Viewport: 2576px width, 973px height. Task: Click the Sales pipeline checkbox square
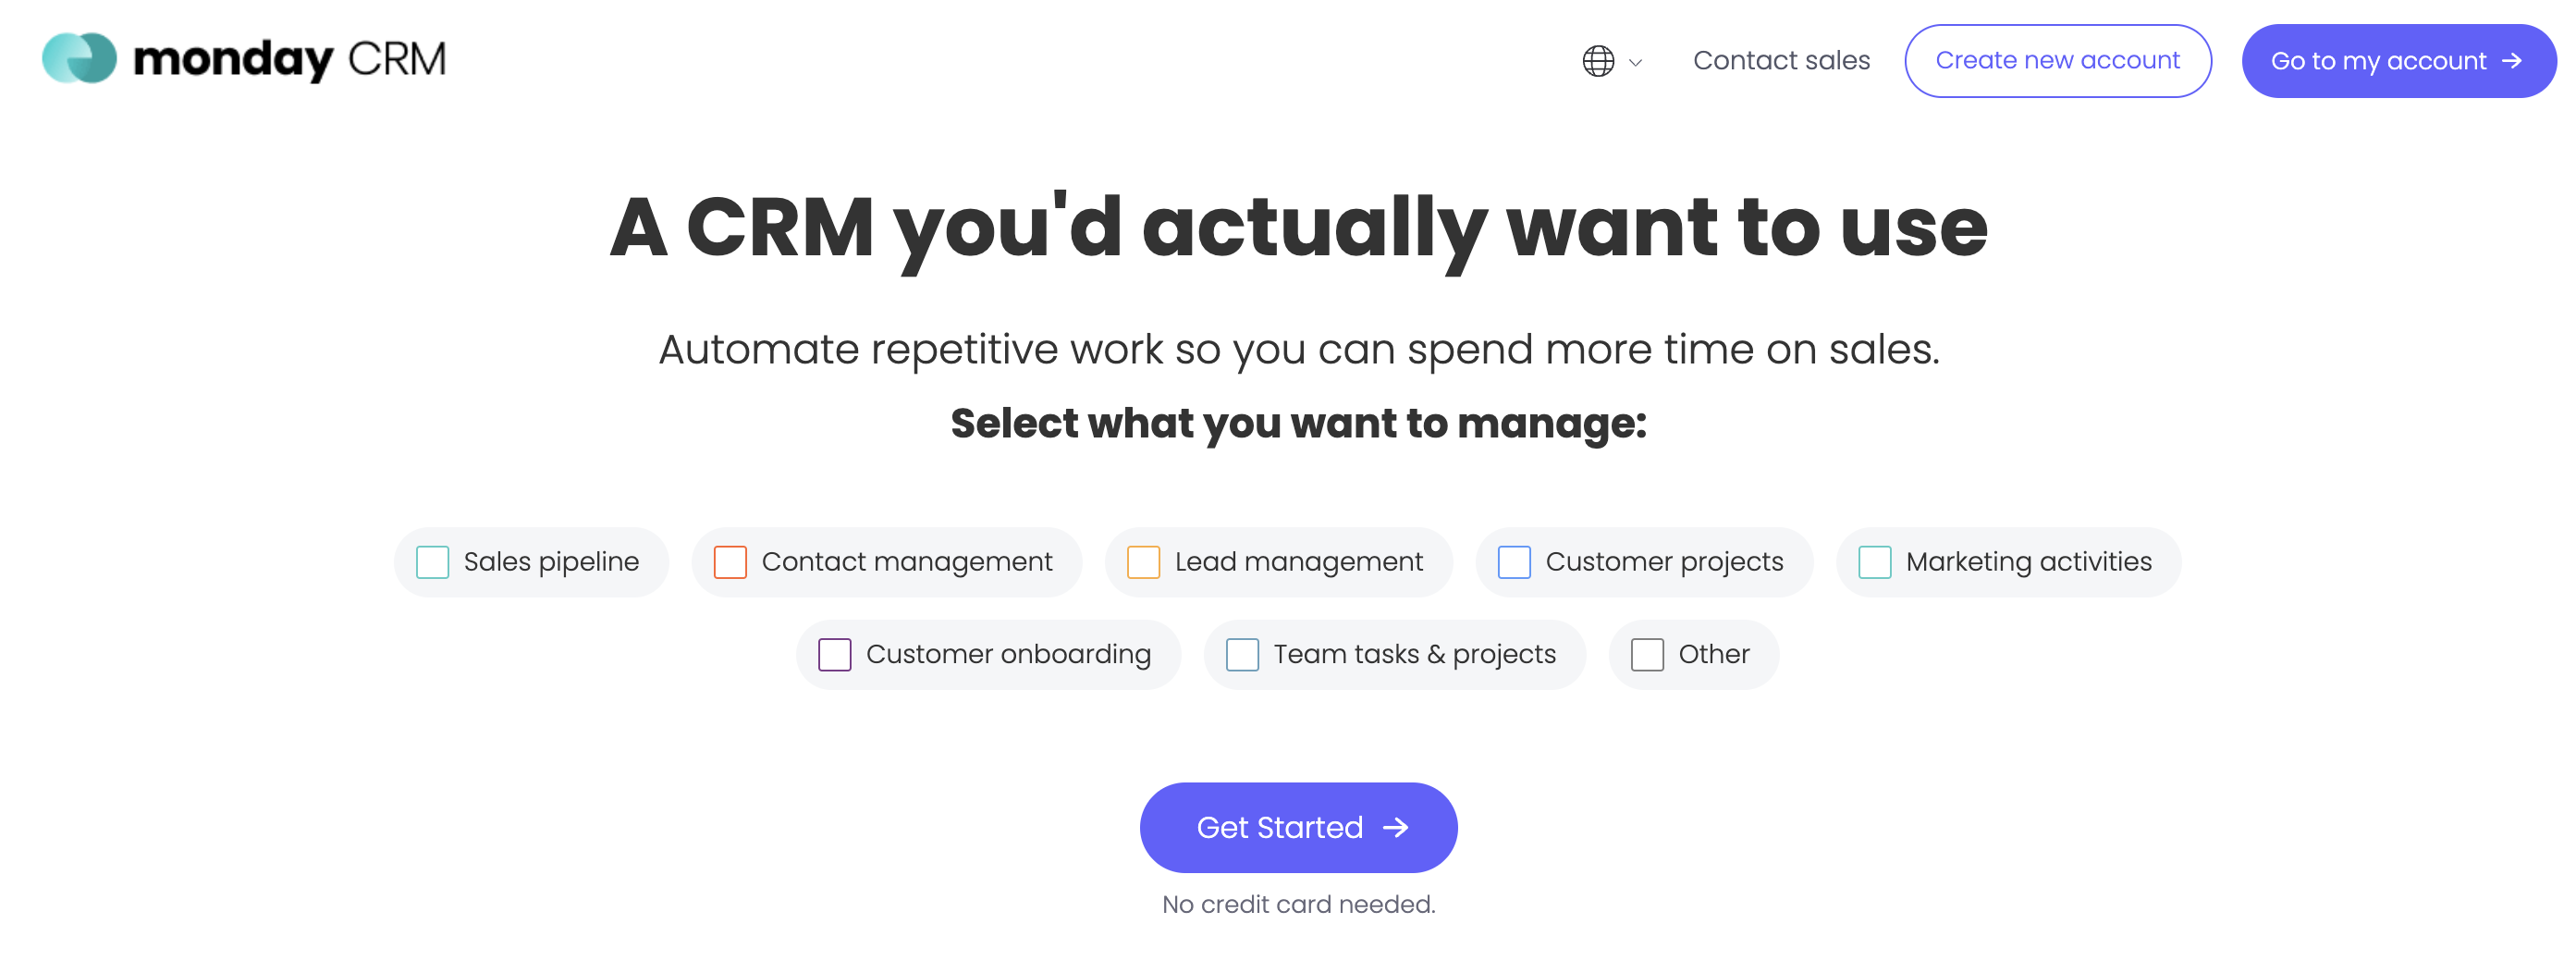coord(432,562)
